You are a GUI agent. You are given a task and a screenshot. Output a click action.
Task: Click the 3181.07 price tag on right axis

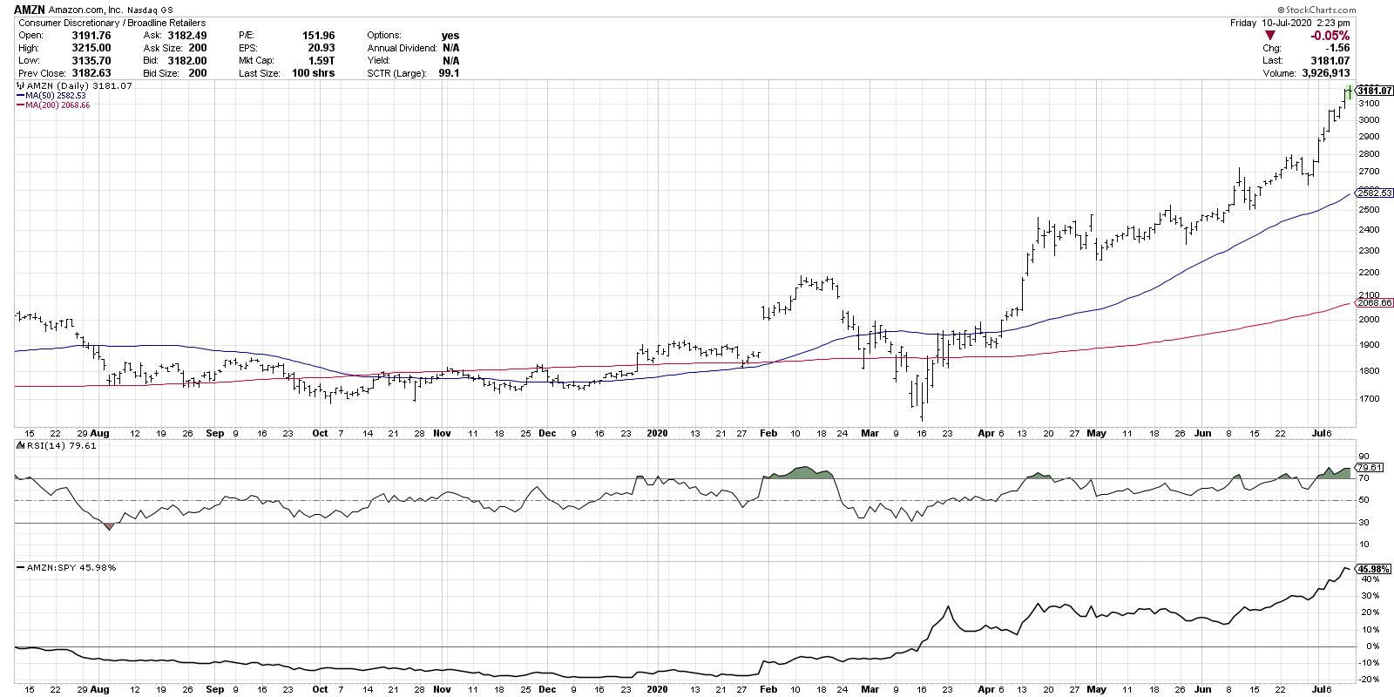(x=1375, y=91)
